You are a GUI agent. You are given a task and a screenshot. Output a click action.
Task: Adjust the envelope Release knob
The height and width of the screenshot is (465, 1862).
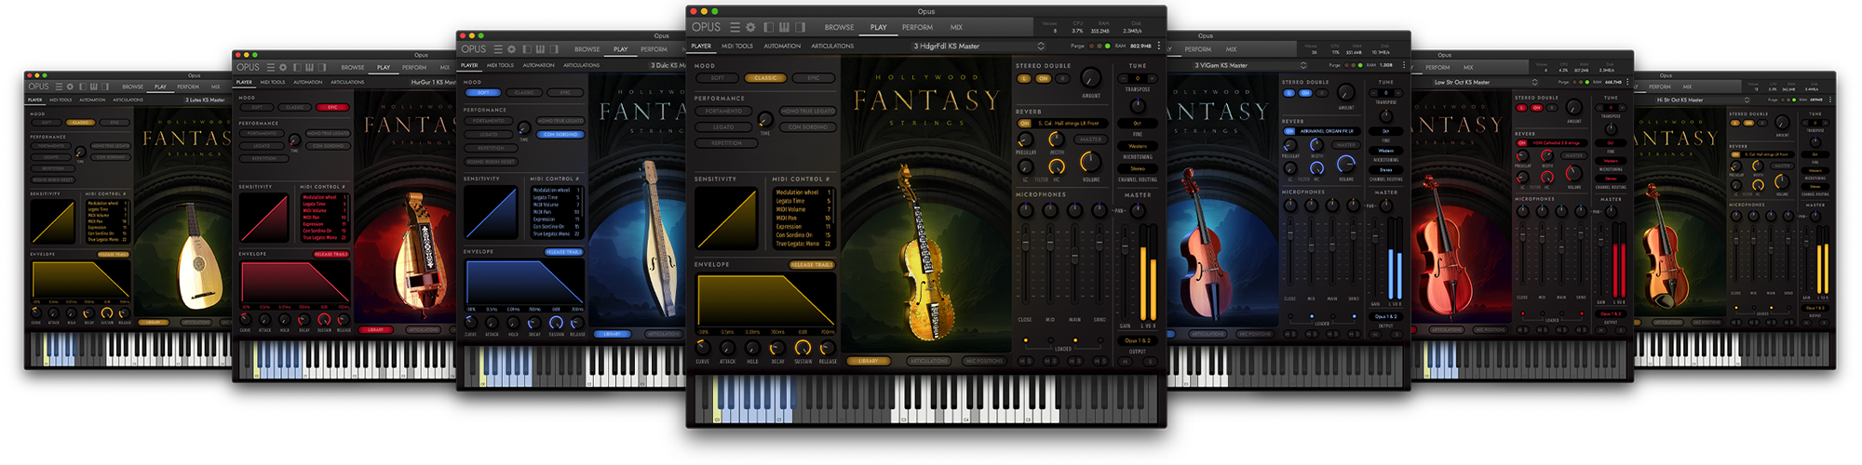pyautogui.click(x=827, y=348)
